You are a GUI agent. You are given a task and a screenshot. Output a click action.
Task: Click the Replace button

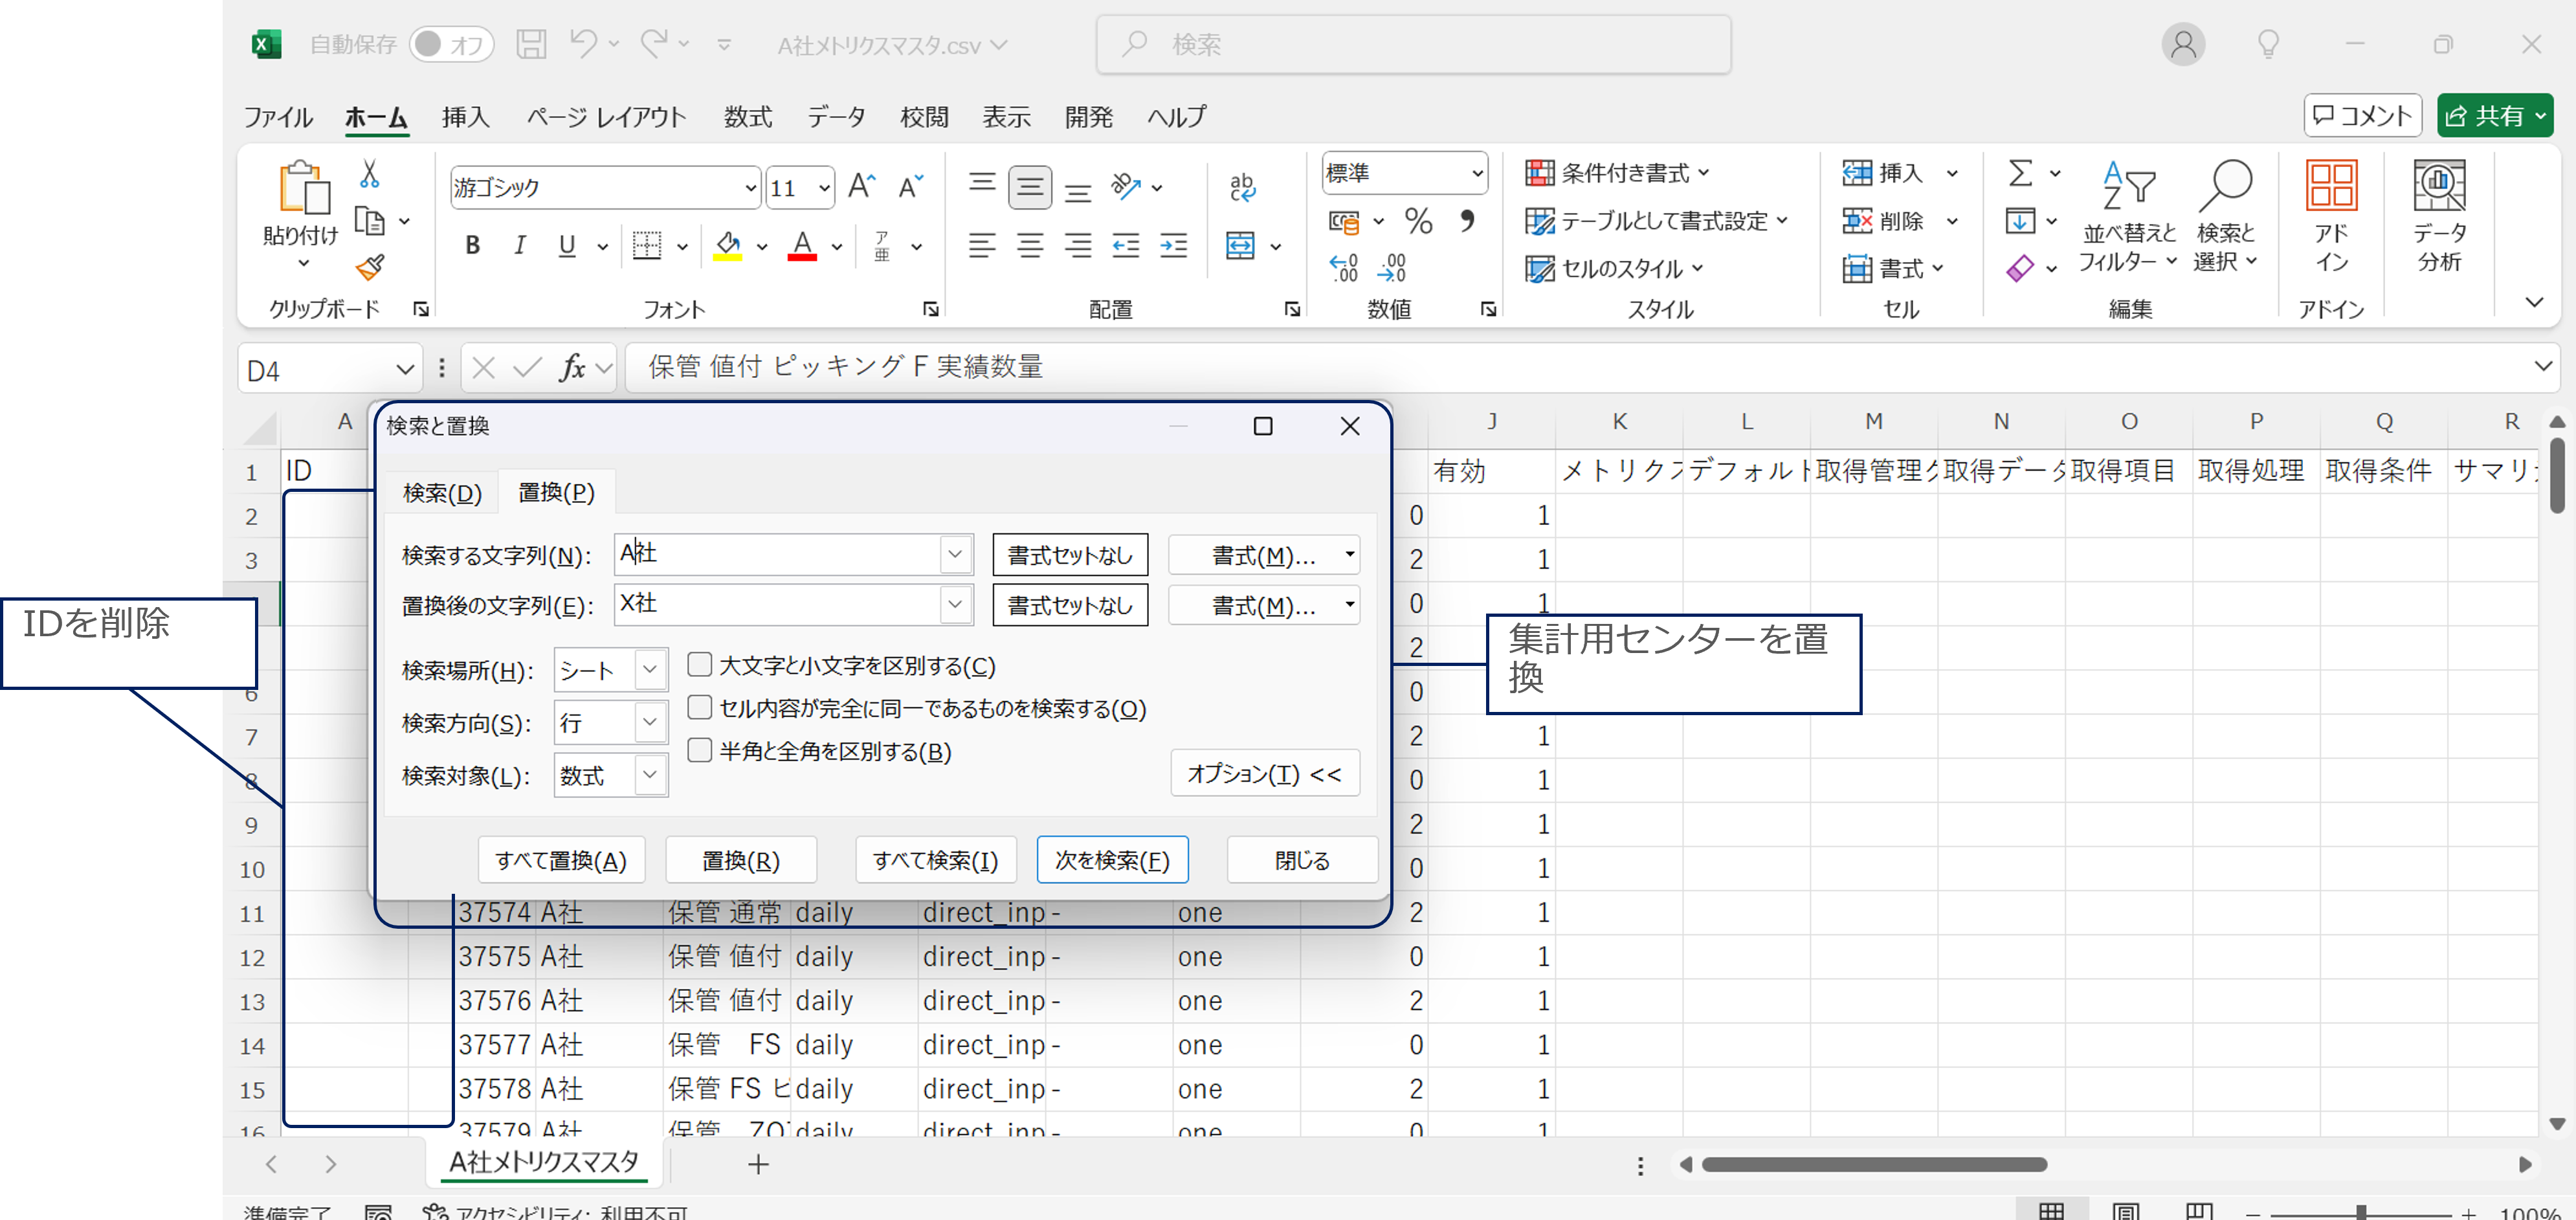tap(740, 860)
